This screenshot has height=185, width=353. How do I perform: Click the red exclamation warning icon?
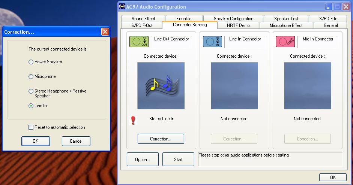point(133,120)
